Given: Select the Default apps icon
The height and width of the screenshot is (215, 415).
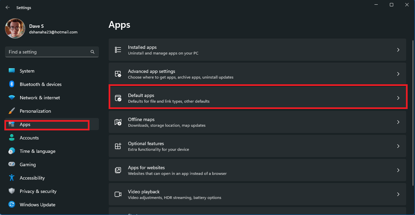Looking at the screenshot, I should [x=118, y=98].
